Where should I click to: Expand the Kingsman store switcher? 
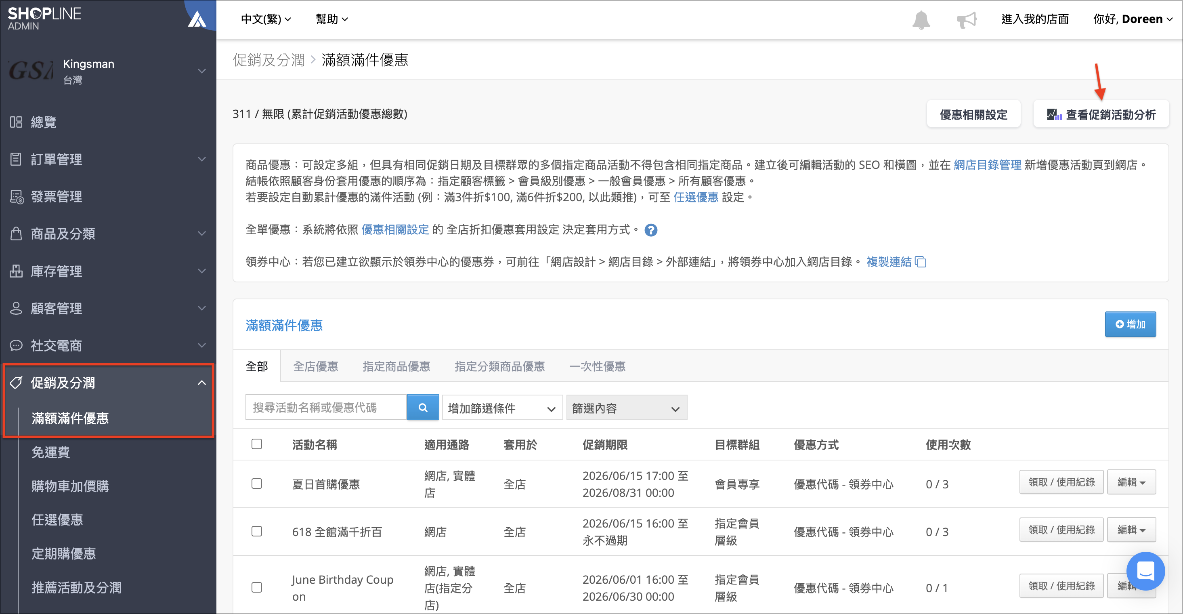click(201, 71)
